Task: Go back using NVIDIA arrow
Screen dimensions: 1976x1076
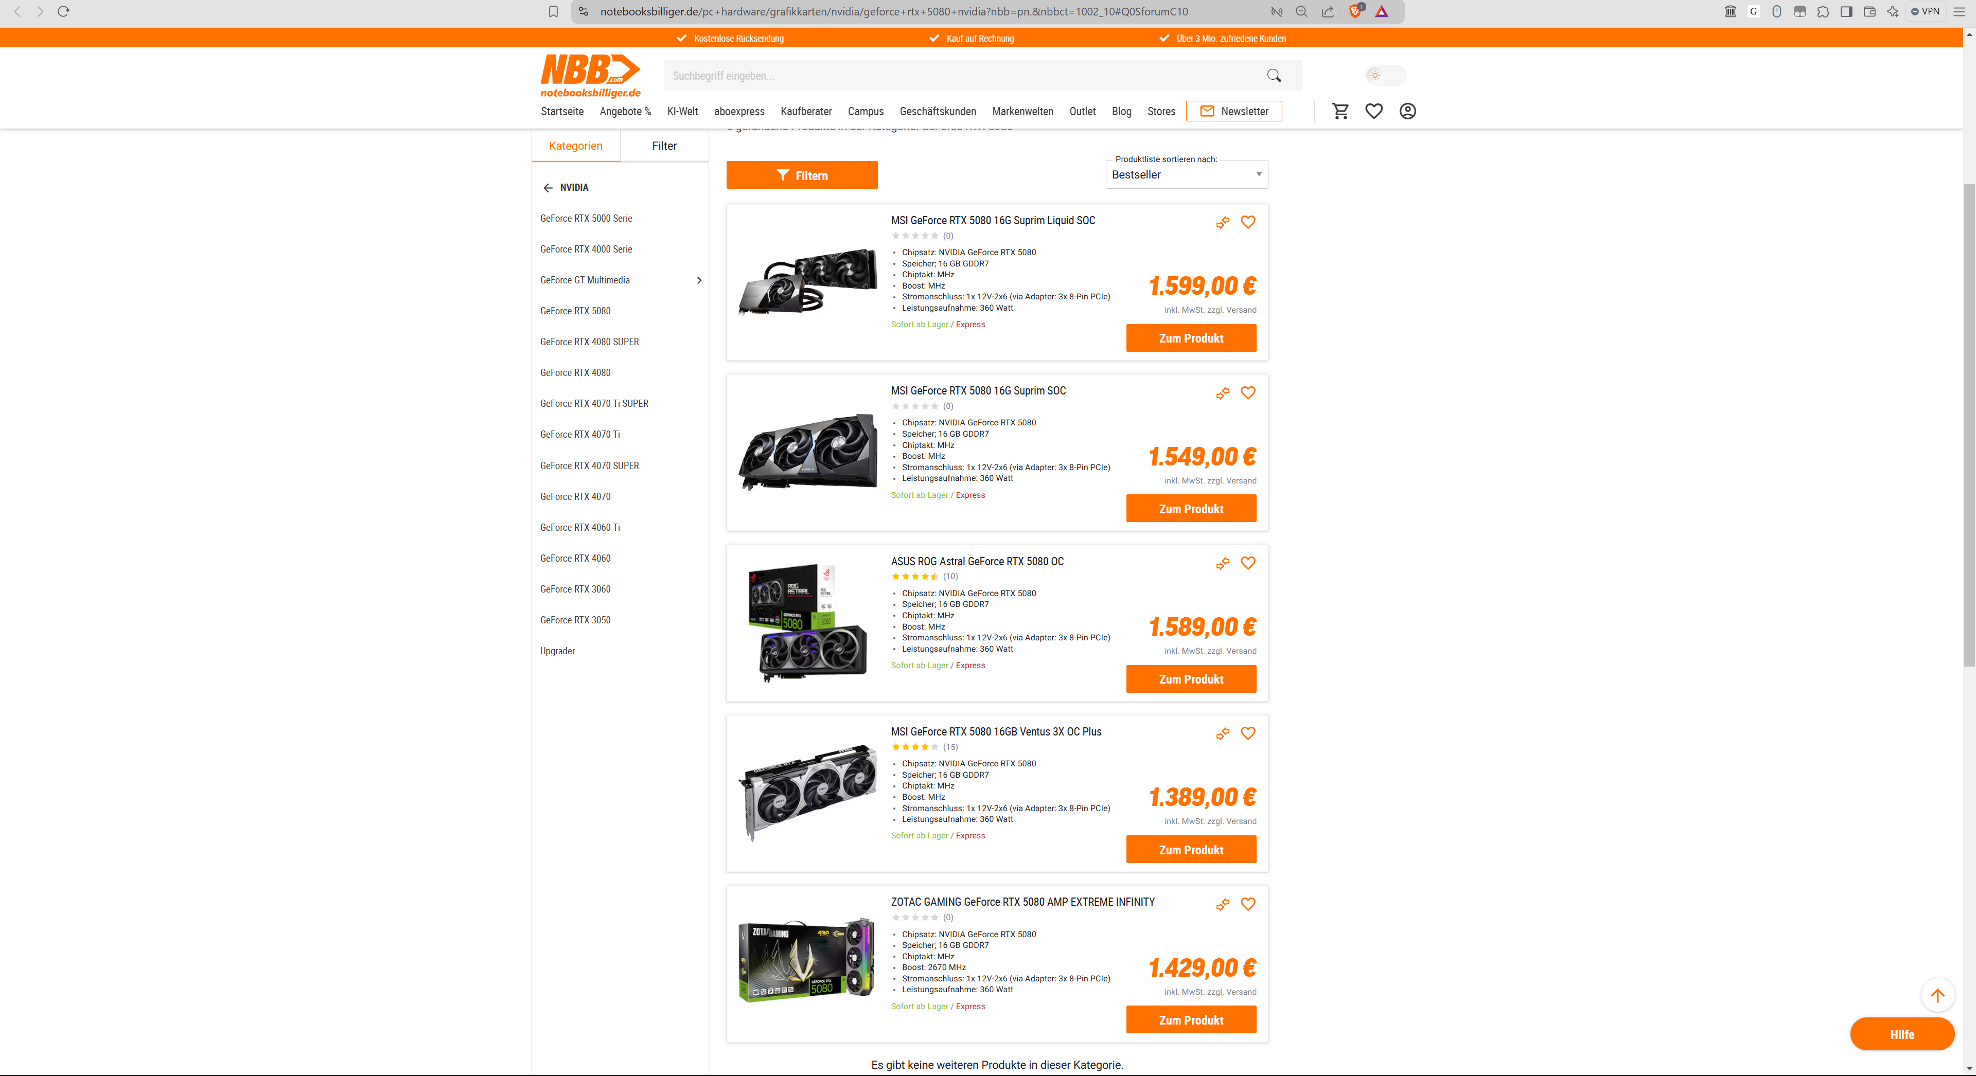Action: pyautogui.click(x=548, y=188)
